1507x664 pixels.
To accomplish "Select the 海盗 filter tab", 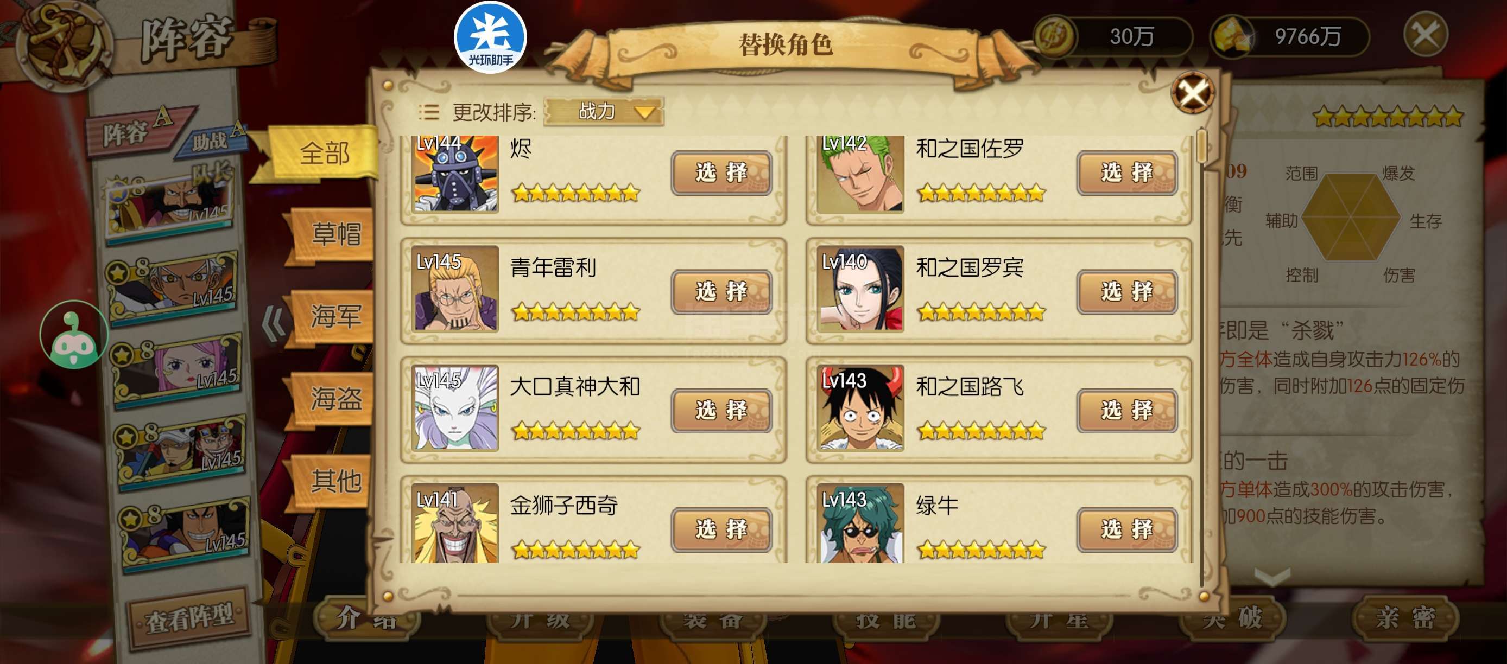I will coord(334,399).
